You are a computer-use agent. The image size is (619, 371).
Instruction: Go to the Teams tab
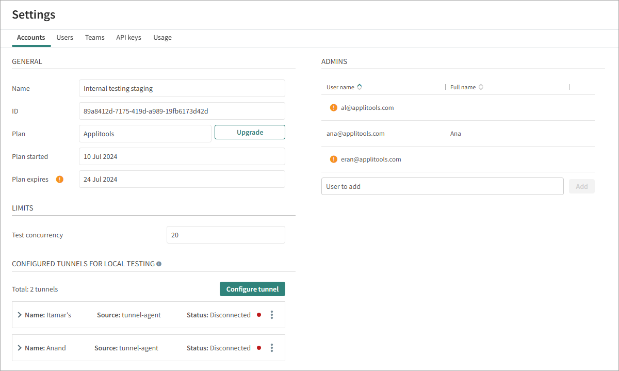pos(95,38)
